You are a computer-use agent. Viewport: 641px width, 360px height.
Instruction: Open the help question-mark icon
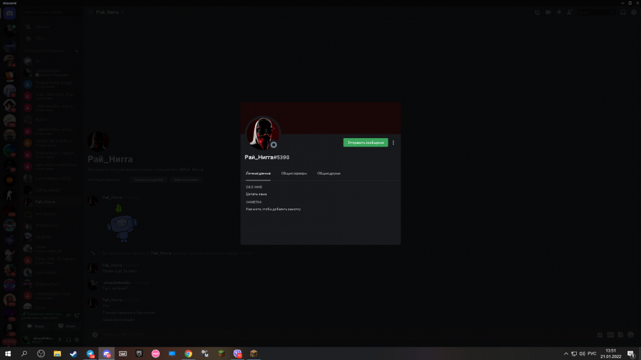click(x=634, y=12)
